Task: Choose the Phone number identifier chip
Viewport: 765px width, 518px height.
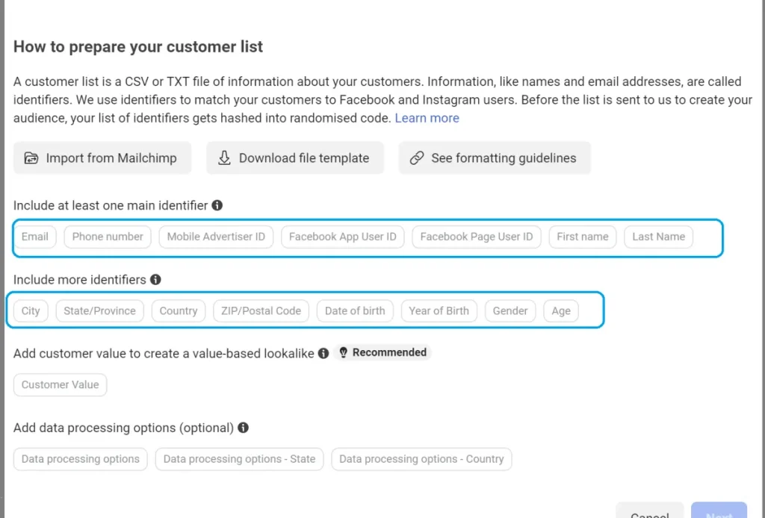Action: pyautogui.click(x=108, y=237)
